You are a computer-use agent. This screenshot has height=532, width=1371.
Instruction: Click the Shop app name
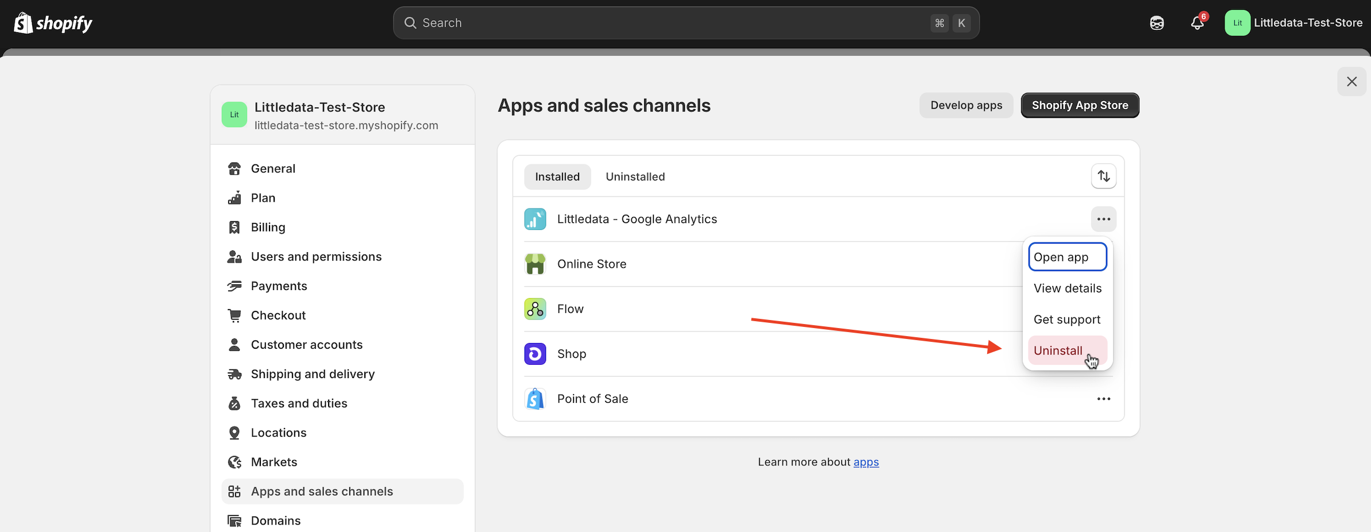[x=572, y=353]
